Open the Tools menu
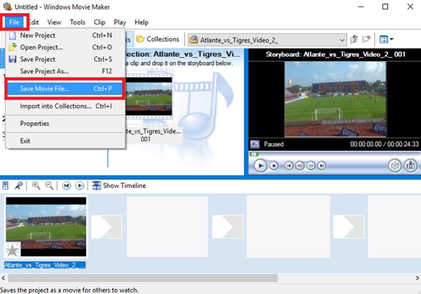Image resolution: width=421 pixels, height=294 pixels. [x=77, y=22]
